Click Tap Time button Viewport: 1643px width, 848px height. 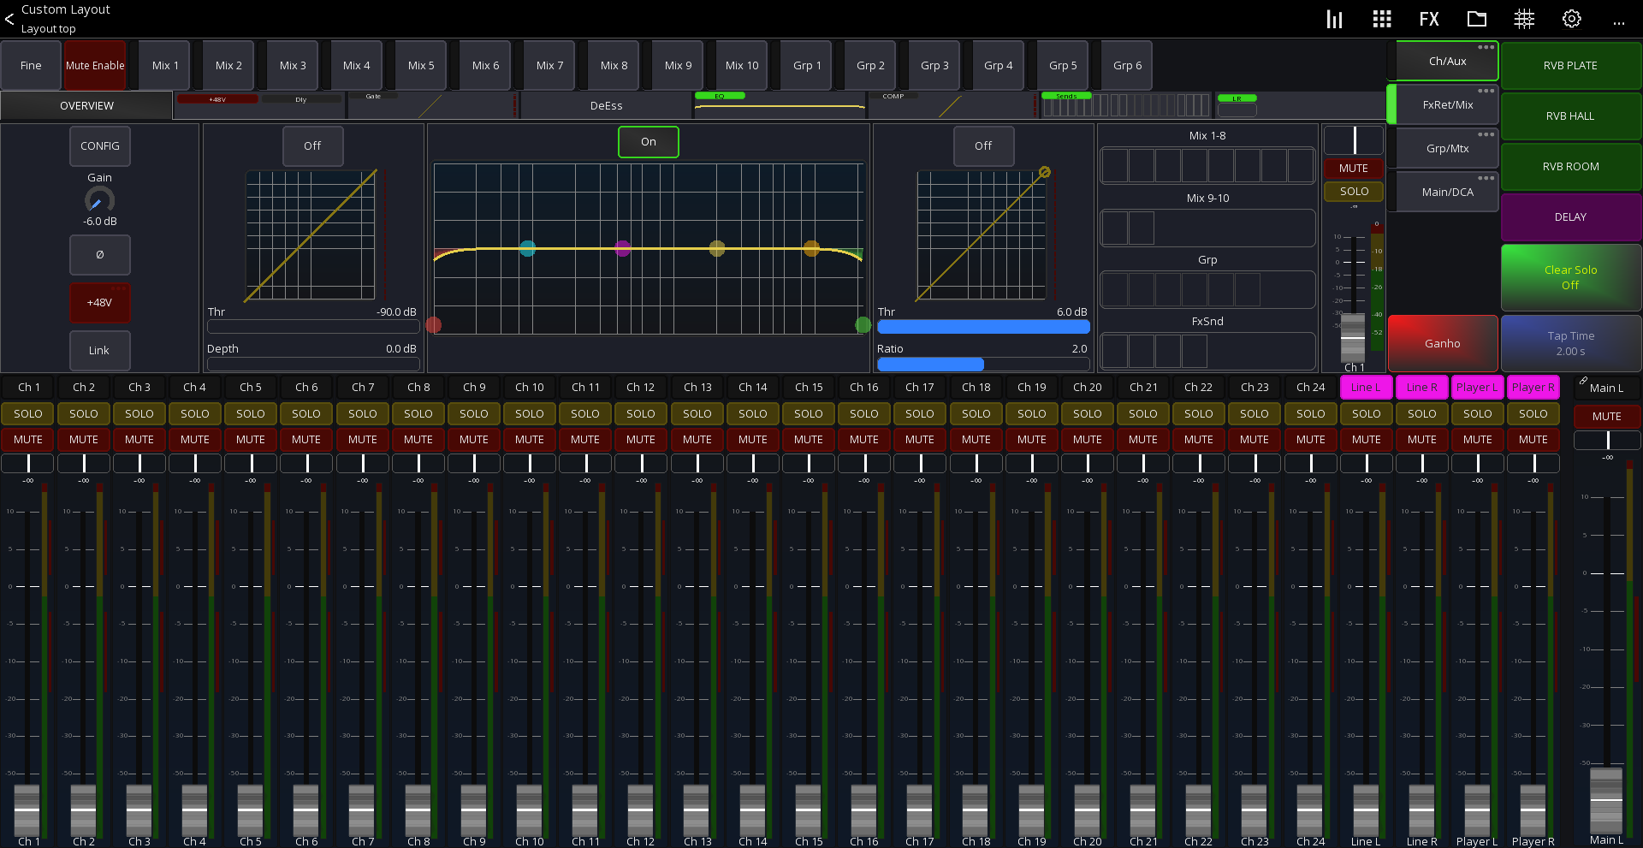[x=1570, y=343]
